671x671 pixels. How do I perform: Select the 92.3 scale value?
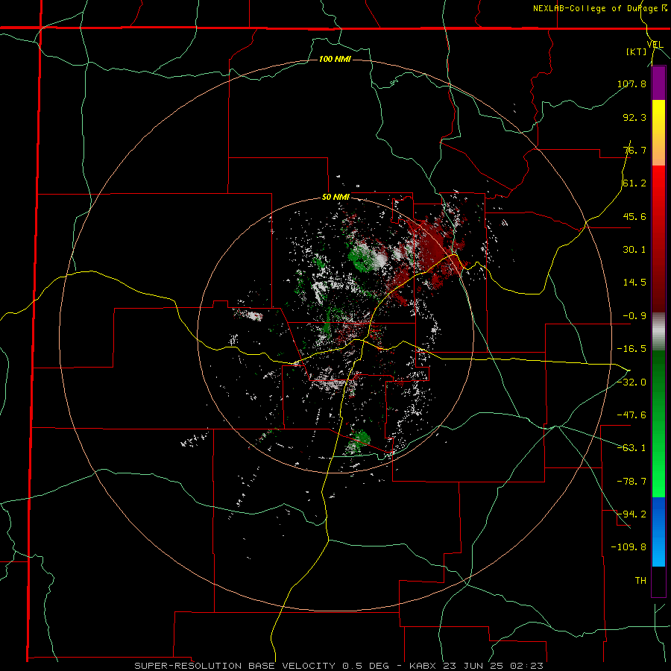pos(634,117)
